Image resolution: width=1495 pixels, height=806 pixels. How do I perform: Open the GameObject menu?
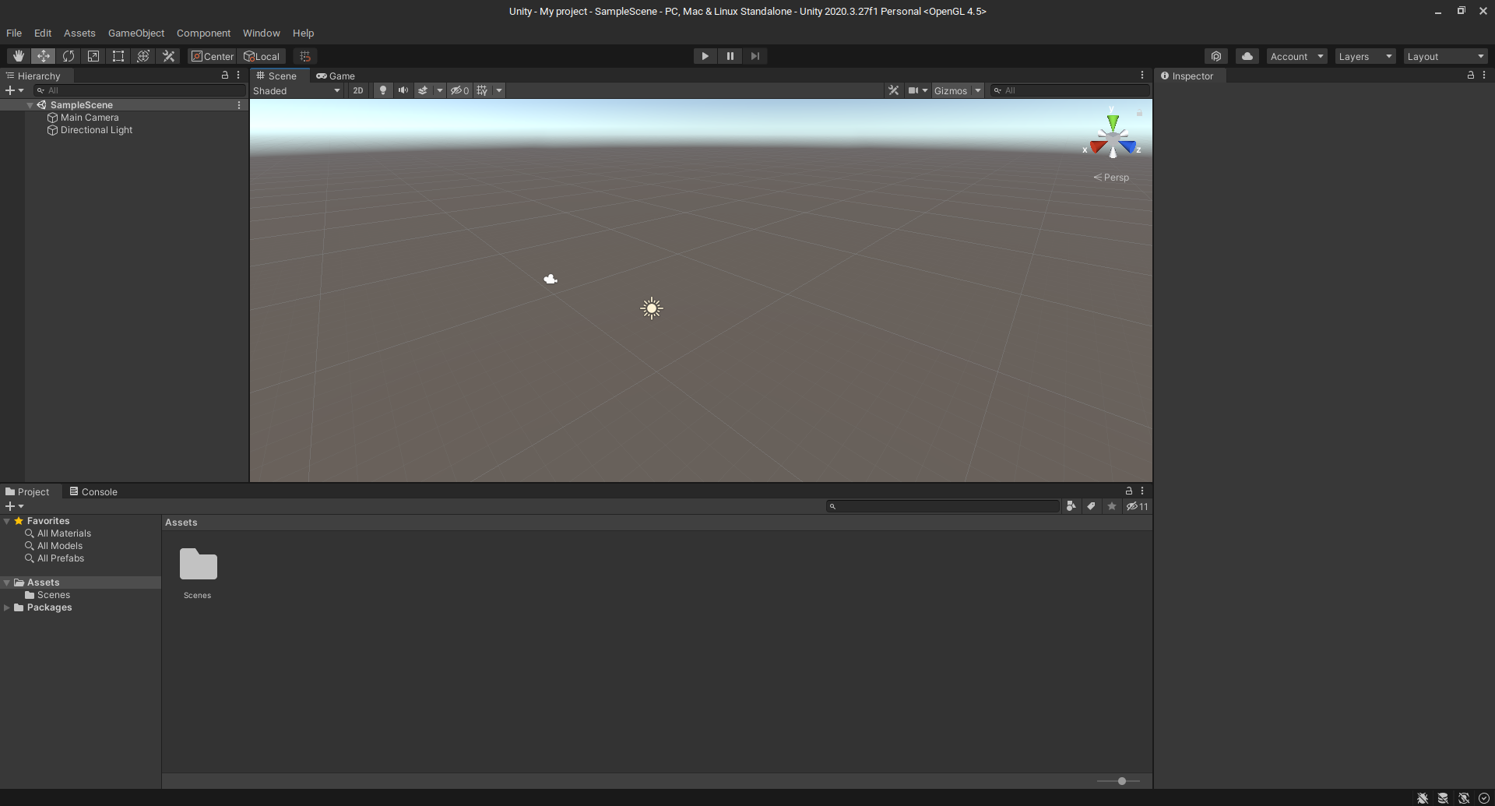(136, 33)
